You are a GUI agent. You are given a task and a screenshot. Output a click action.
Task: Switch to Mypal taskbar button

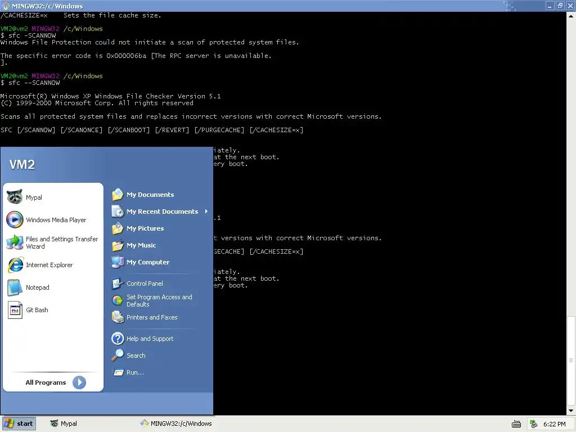64,424
